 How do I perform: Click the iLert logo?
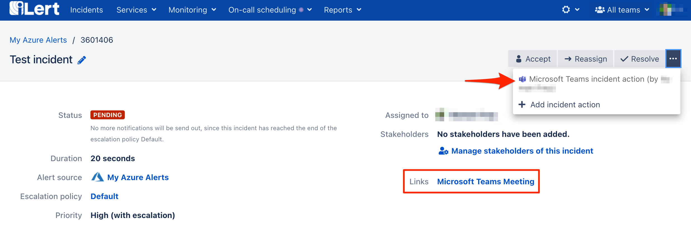[x=34, y=9]
